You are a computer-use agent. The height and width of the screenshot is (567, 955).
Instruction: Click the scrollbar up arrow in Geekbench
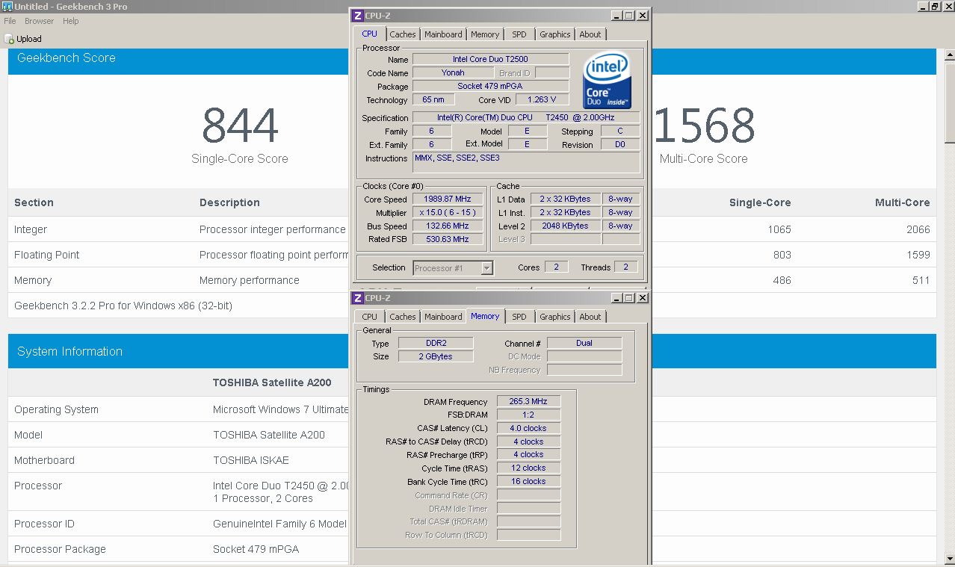[x=950, y=54]
